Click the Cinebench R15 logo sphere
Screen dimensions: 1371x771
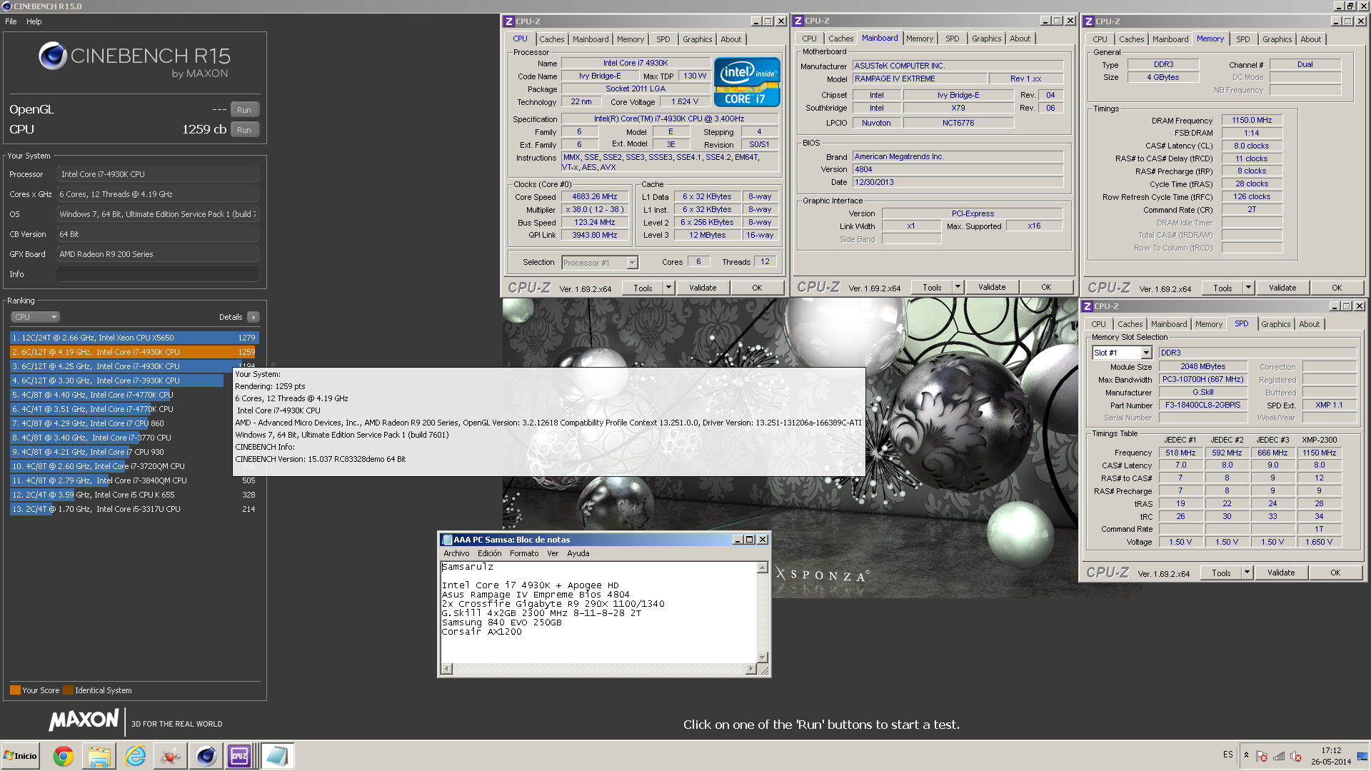tap(53, 56)
